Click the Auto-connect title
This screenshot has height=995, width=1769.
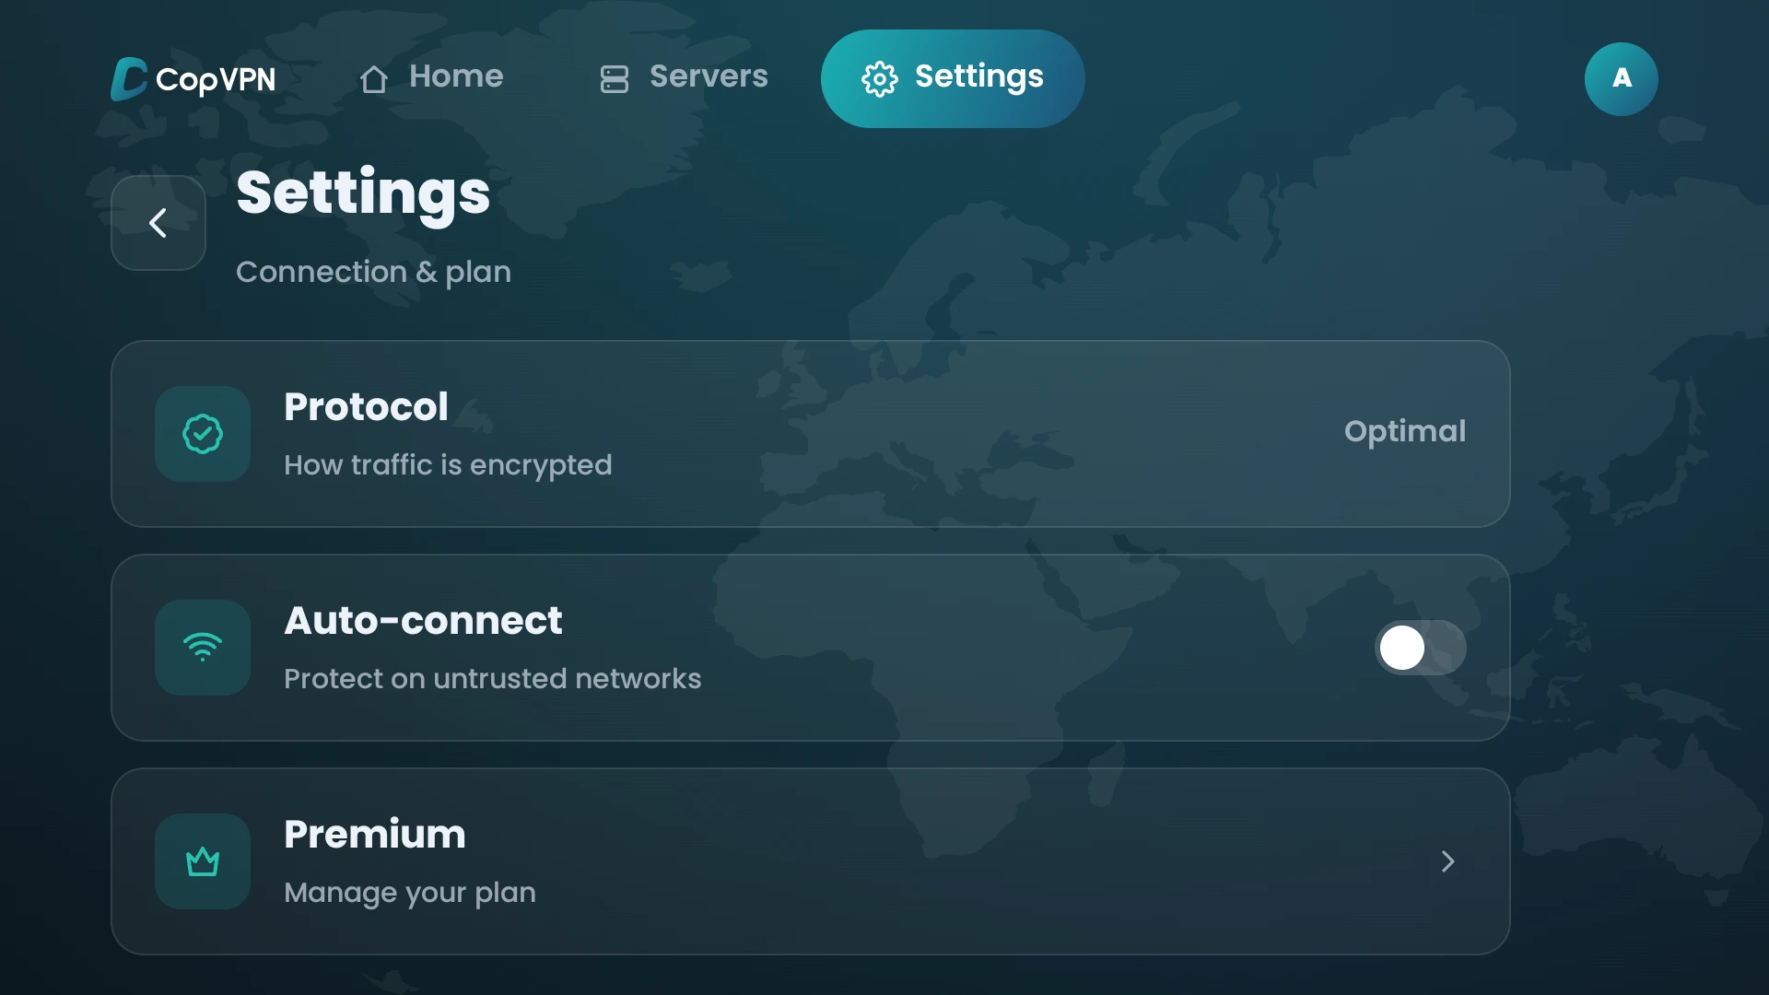pyautogui.click(x=423, y=620)
